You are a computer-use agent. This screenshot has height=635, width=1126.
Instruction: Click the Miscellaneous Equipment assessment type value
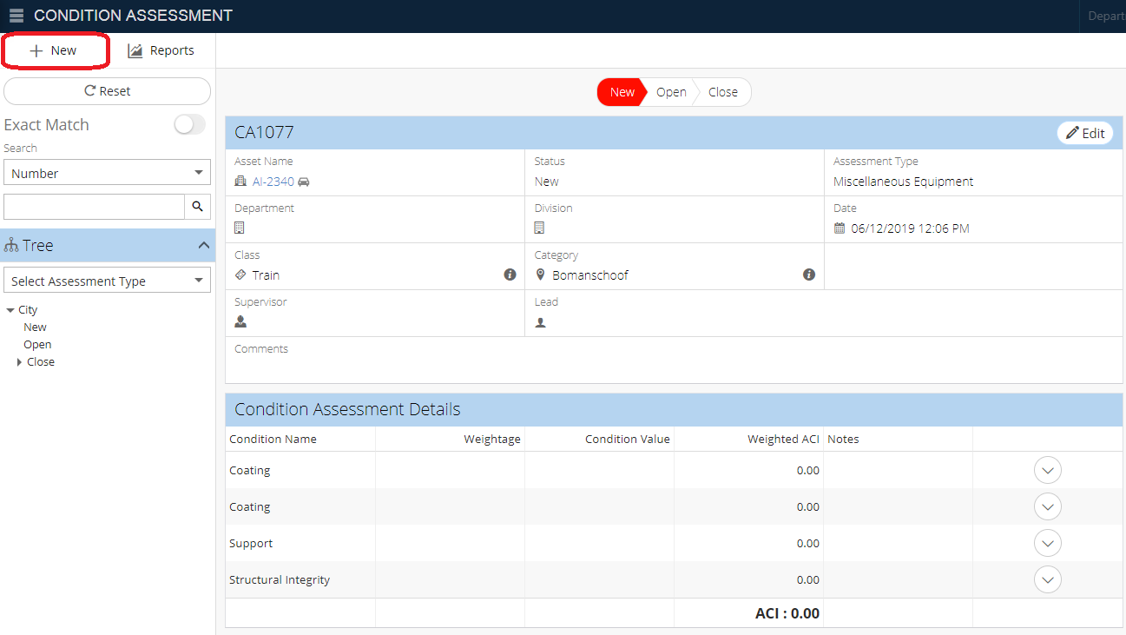tap(903, 182)
